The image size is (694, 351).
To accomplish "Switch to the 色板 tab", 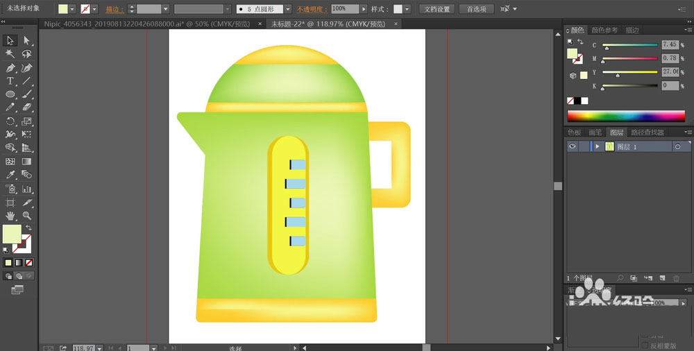I will [x=575, y=132].
